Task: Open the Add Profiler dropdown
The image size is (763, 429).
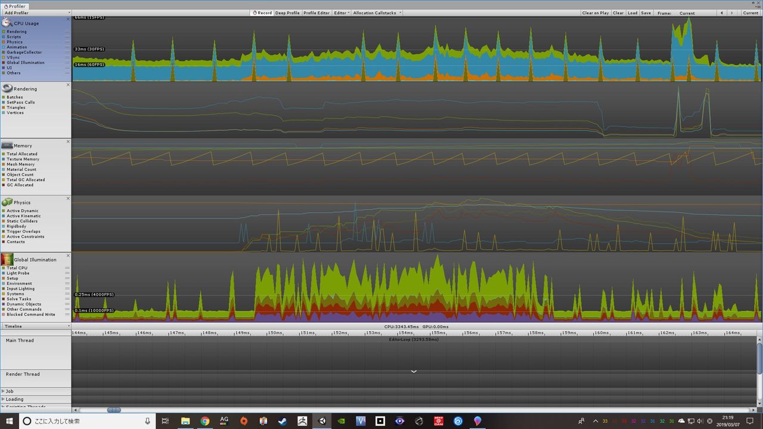Action: coord(36,13)
